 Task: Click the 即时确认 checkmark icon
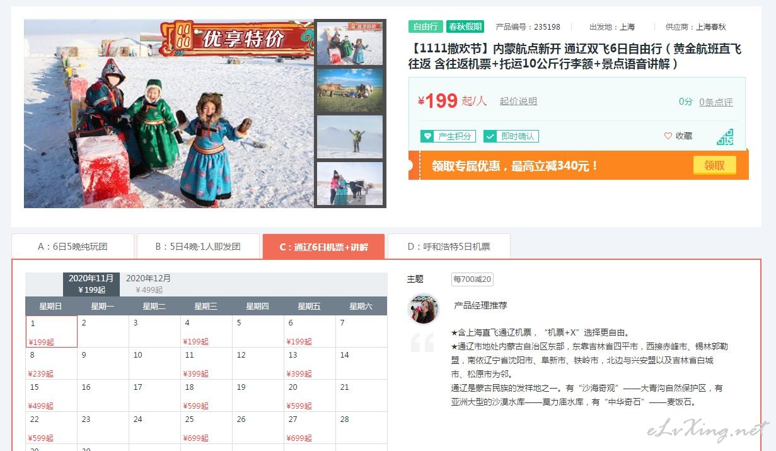pyautogui.click(x=490, y=136)
